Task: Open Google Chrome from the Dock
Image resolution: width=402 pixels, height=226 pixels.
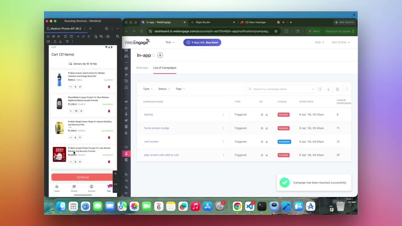Action: tap(237, 206)
